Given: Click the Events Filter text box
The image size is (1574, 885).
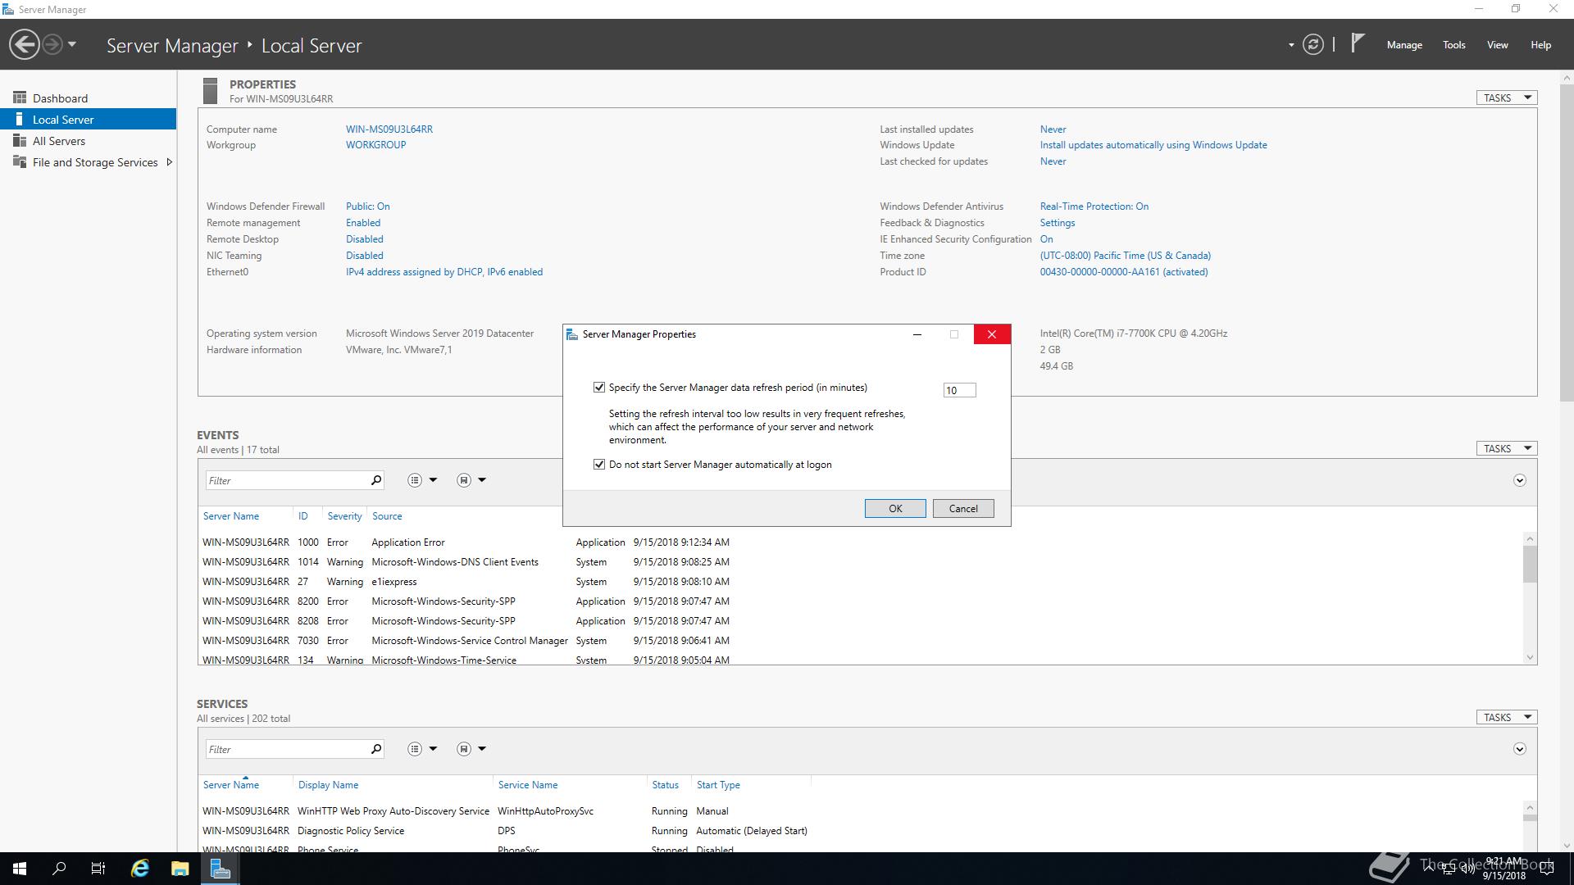Looking at the screenshot, I should pos(286,480).
